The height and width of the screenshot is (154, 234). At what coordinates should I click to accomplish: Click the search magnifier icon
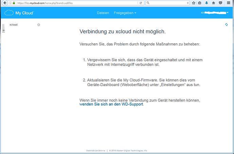click(148, 3)
